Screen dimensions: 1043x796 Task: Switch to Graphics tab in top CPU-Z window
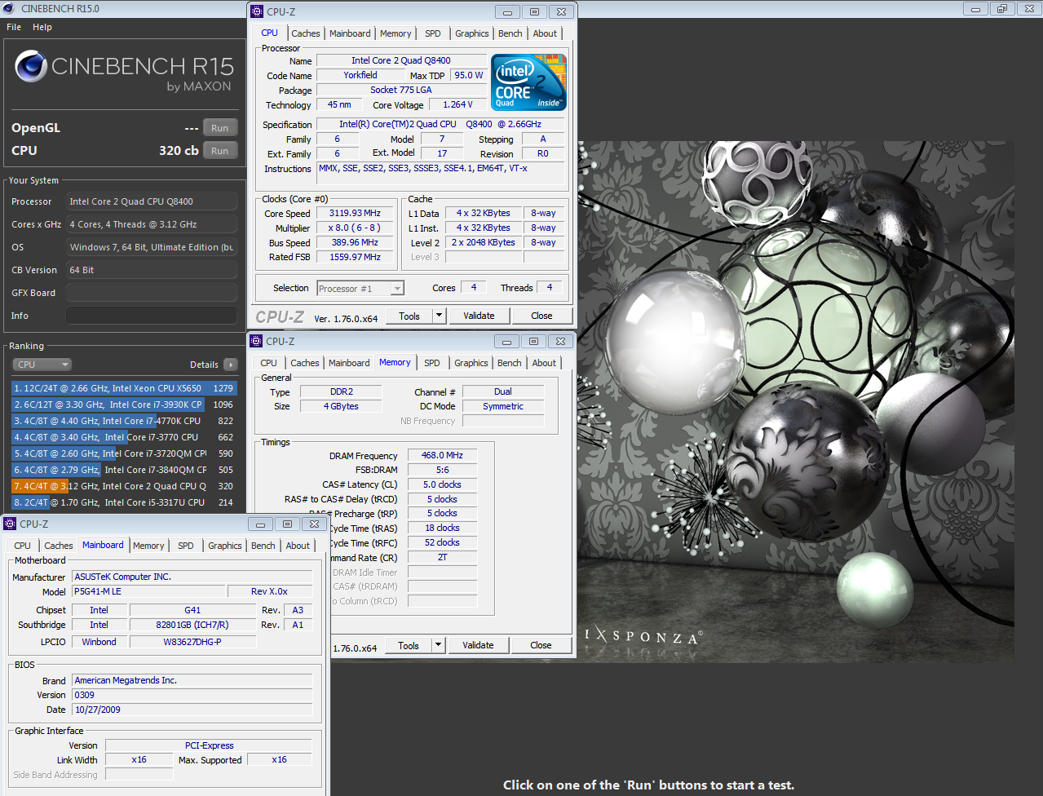click(472, 33)
